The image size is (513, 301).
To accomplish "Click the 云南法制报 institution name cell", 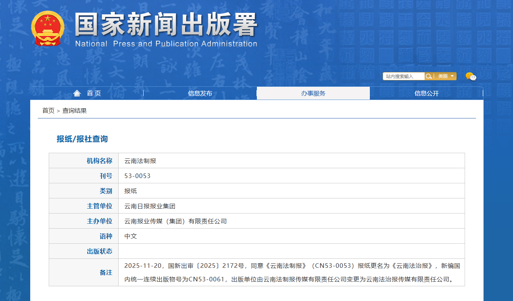I will pyautogui.click(x=140, y=161).
